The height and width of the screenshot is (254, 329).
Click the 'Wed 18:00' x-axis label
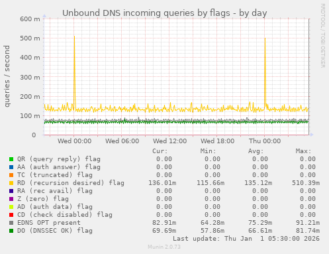pyautogui.click(x=218, y=141)
